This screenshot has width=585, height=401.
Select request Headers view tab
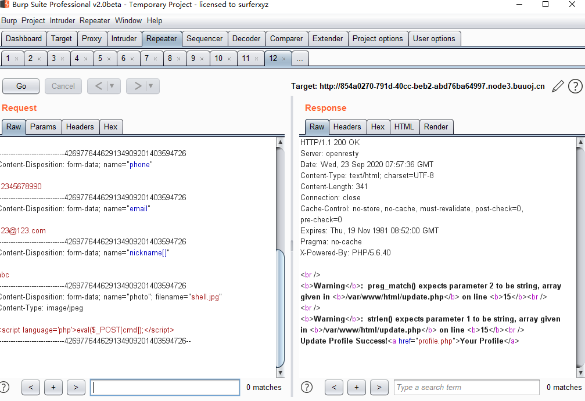pyautogui.click(x=80, y=127)
